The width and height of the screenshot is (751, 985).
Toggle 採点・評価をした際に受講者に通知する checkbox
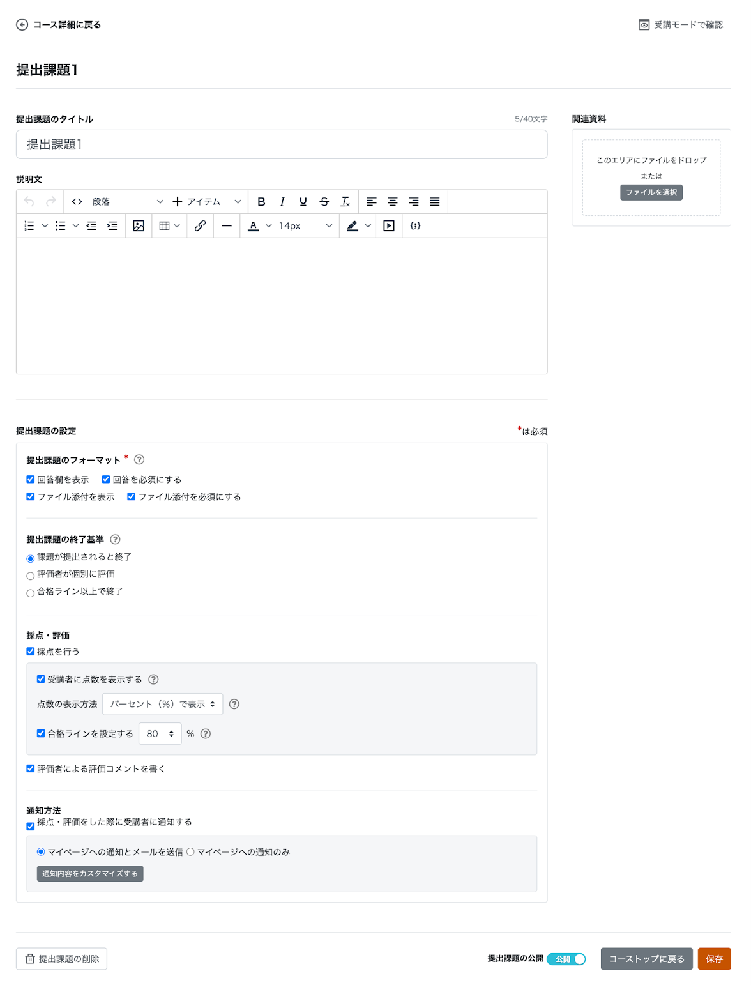[31, 827]
